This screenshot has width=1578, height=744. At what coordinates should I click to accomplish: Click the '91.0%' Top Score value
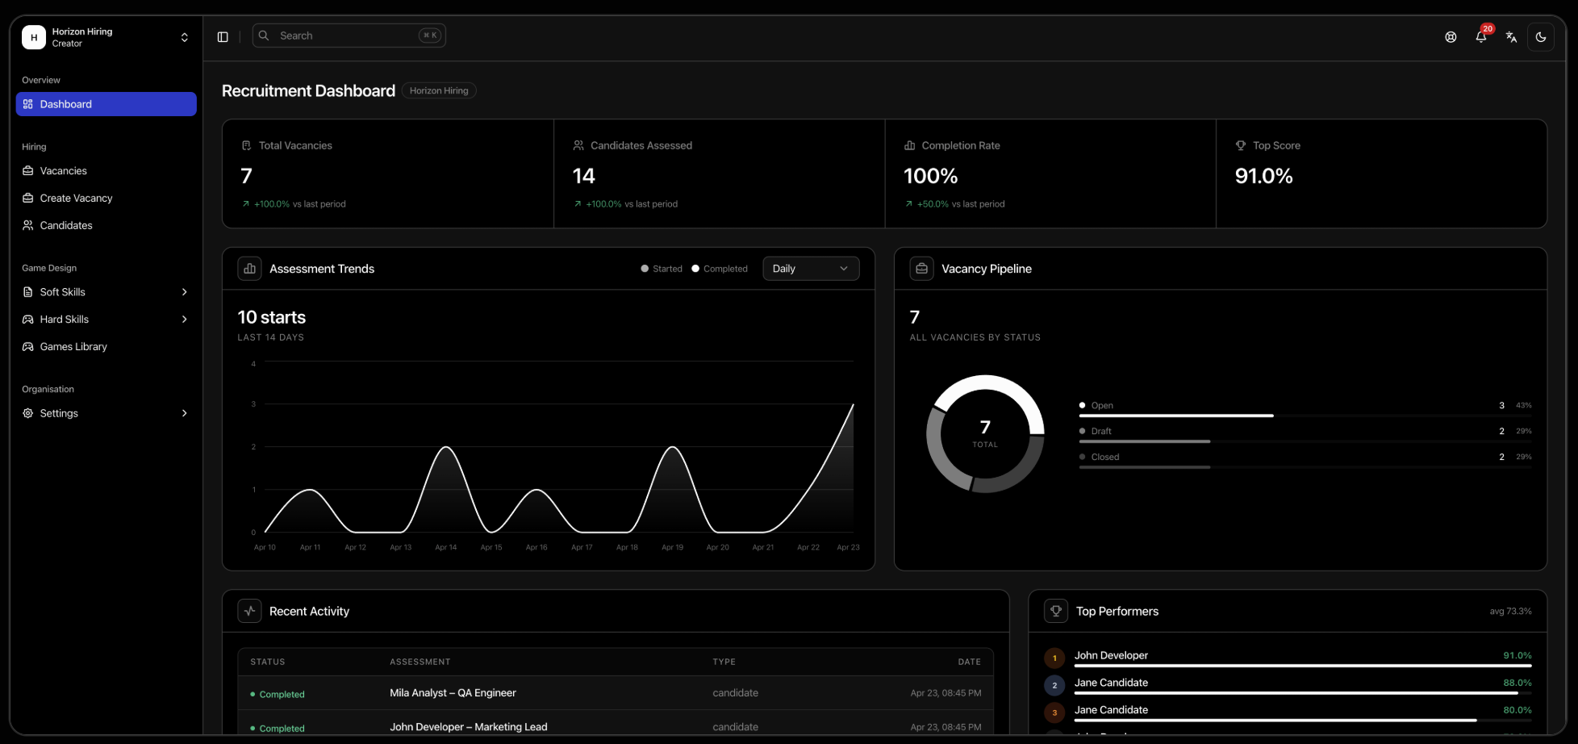coord(1264,176)
